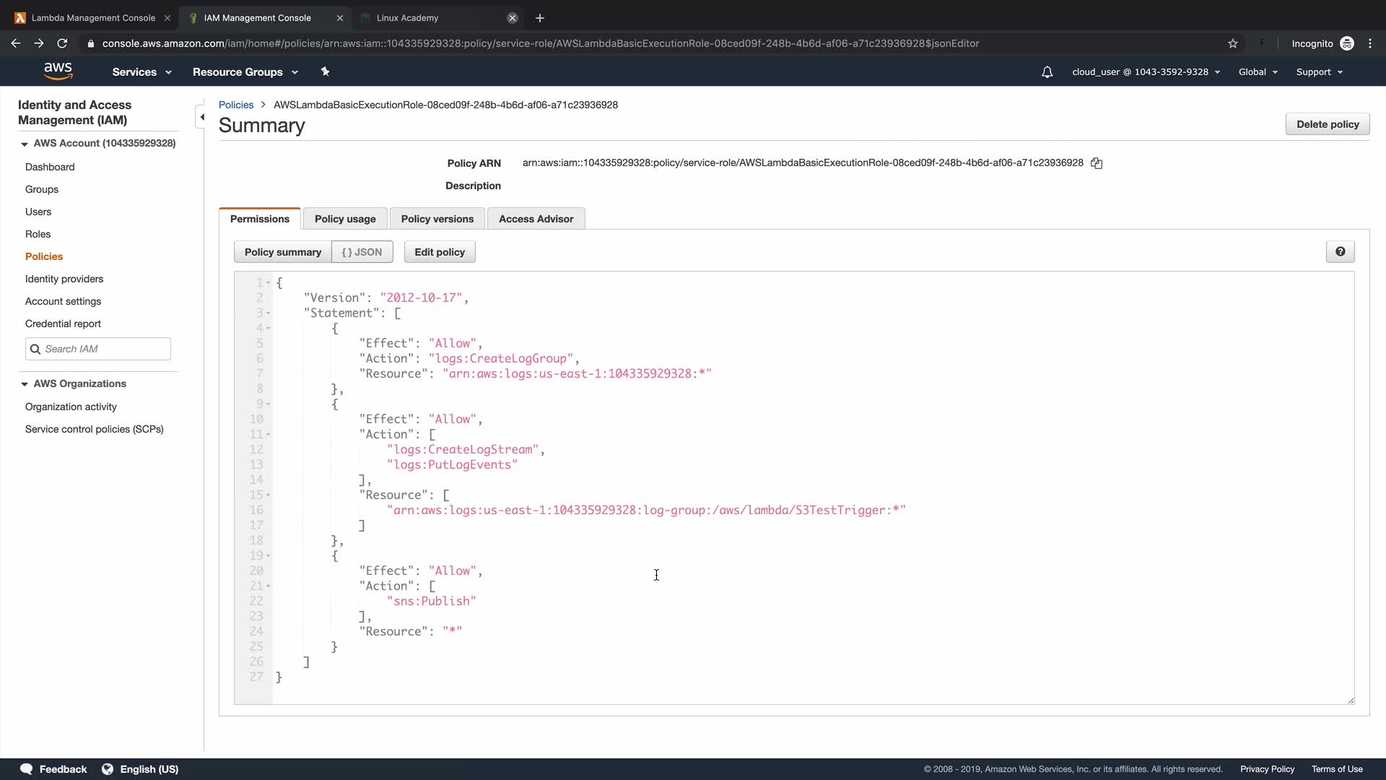Expand the Services dropdown menu
1386x780 pixels.
pos(141,72)
